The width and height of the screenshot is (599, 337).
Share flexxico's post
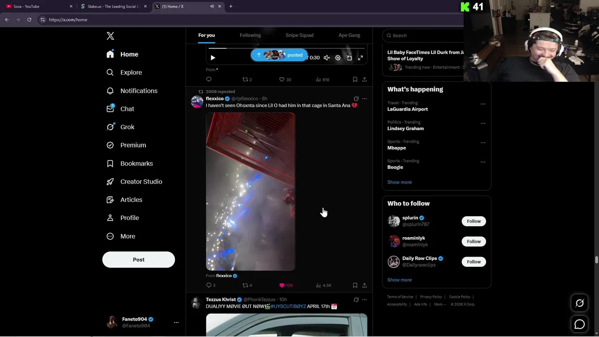(x=365, y=285)
